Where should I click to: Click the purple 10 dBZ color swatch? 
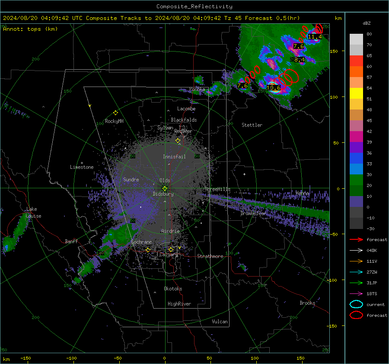pos(356,201)
